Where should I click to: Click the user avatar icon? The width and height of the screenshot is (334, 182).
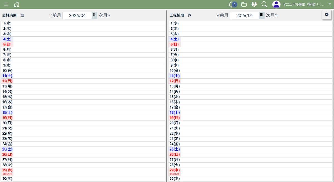point(276,4)
